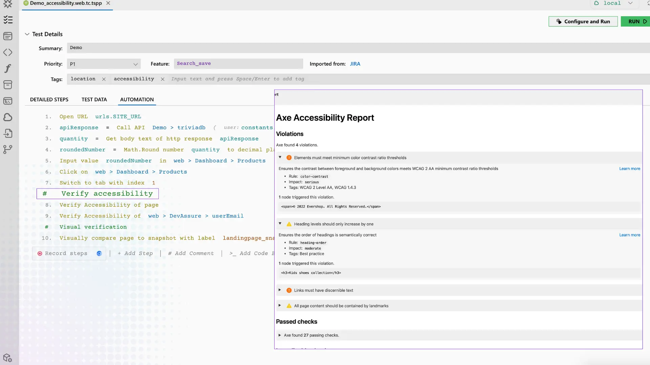Open the archive box sidebar panel
The height and width of the screenshot is (365, 650).
8,85
